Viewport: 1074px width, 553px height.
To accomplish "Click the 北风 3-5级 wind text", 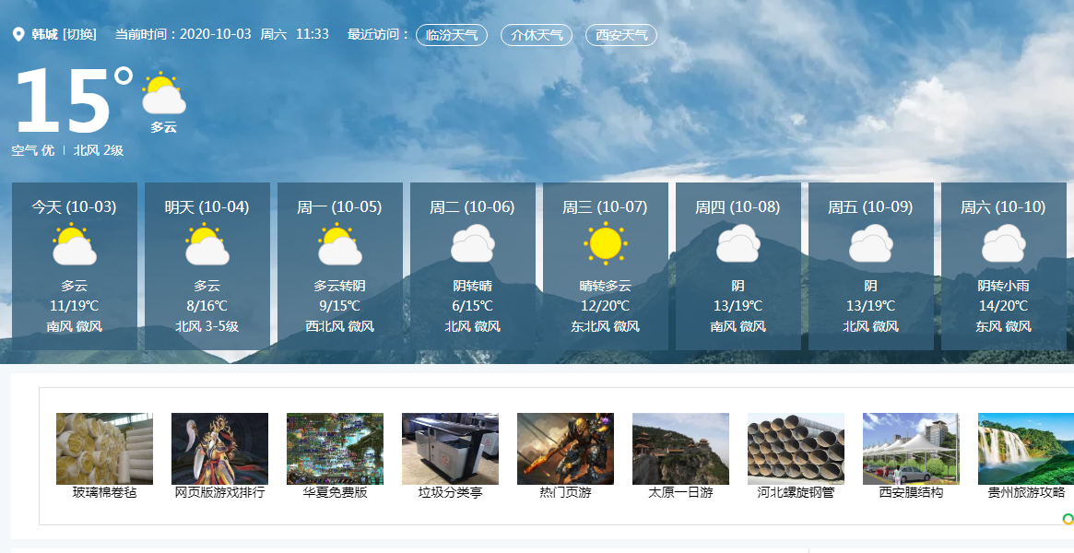I will pyautogui.click(x=207, y=326).
